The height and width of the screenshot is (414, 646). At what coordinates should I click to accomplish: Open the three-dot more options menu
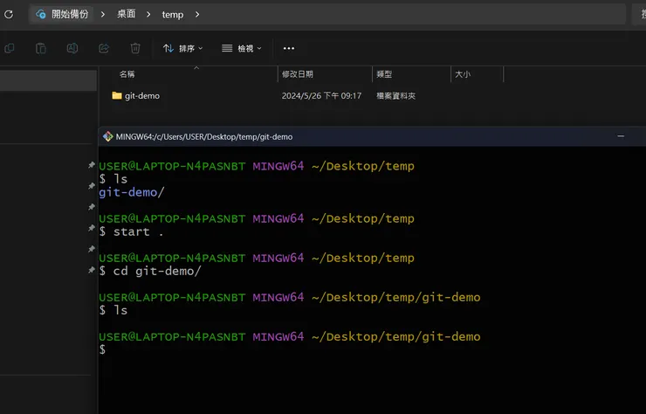tap(289, 48)
